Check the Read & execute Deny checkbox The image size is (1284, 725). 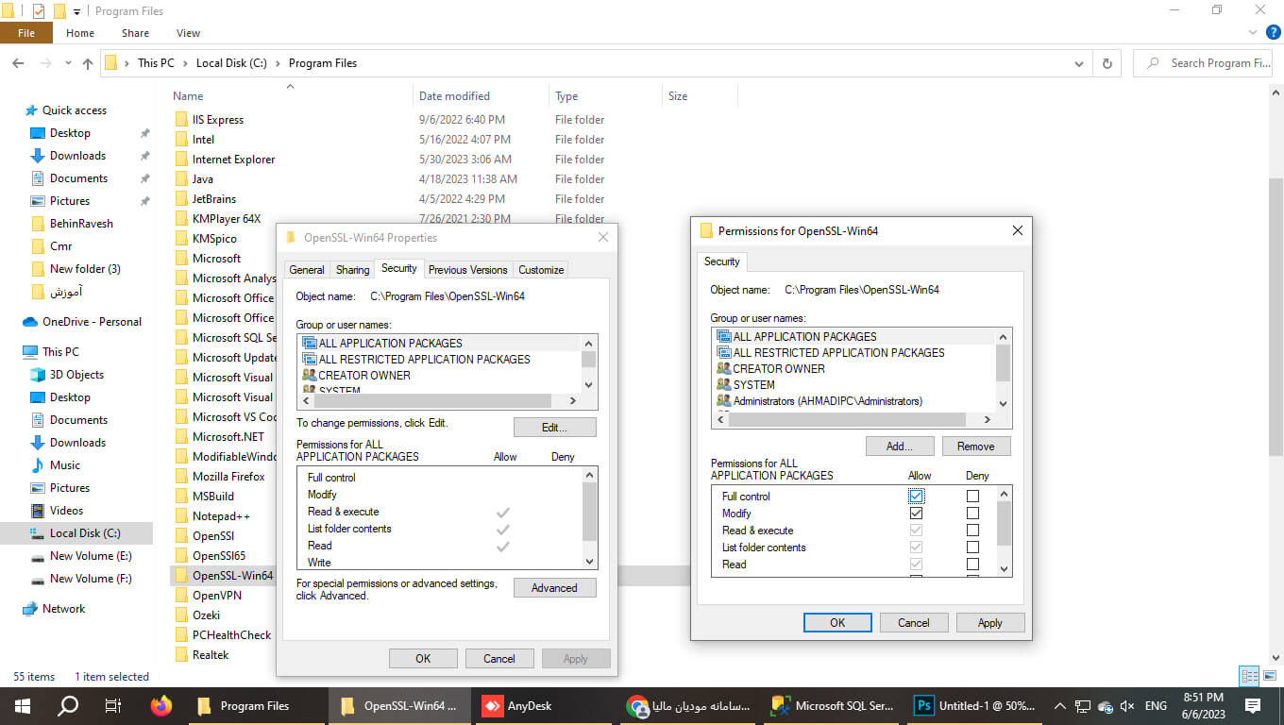tap(972, 531)
